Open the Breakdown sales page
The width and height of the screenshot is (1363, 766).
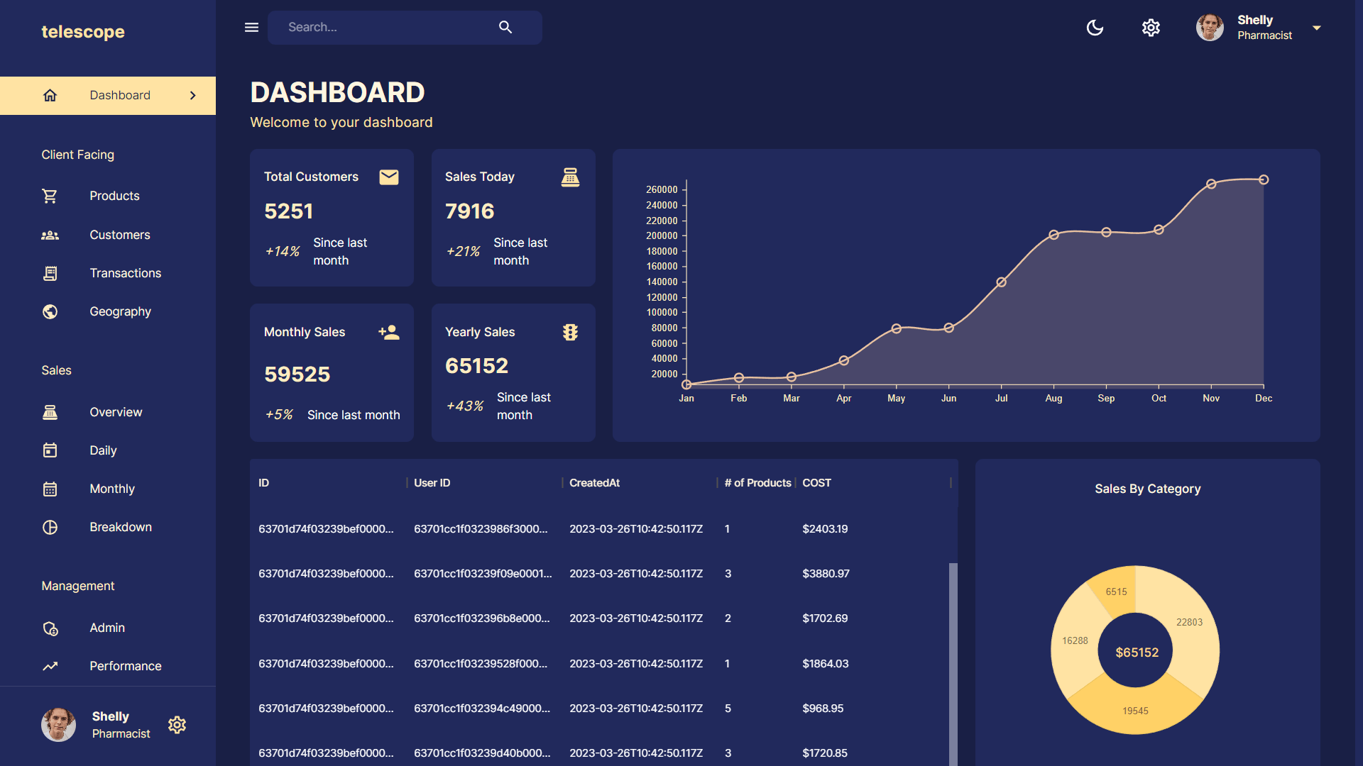(x=120, y=527)
